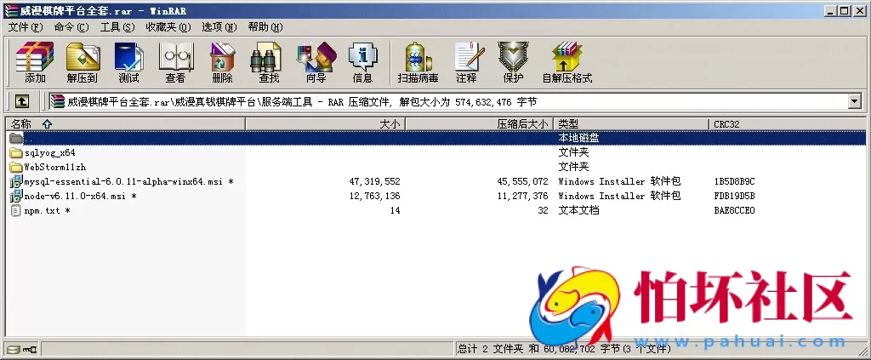
Task: Minimize the WinRAR window
Action: [x=830, y=10]
